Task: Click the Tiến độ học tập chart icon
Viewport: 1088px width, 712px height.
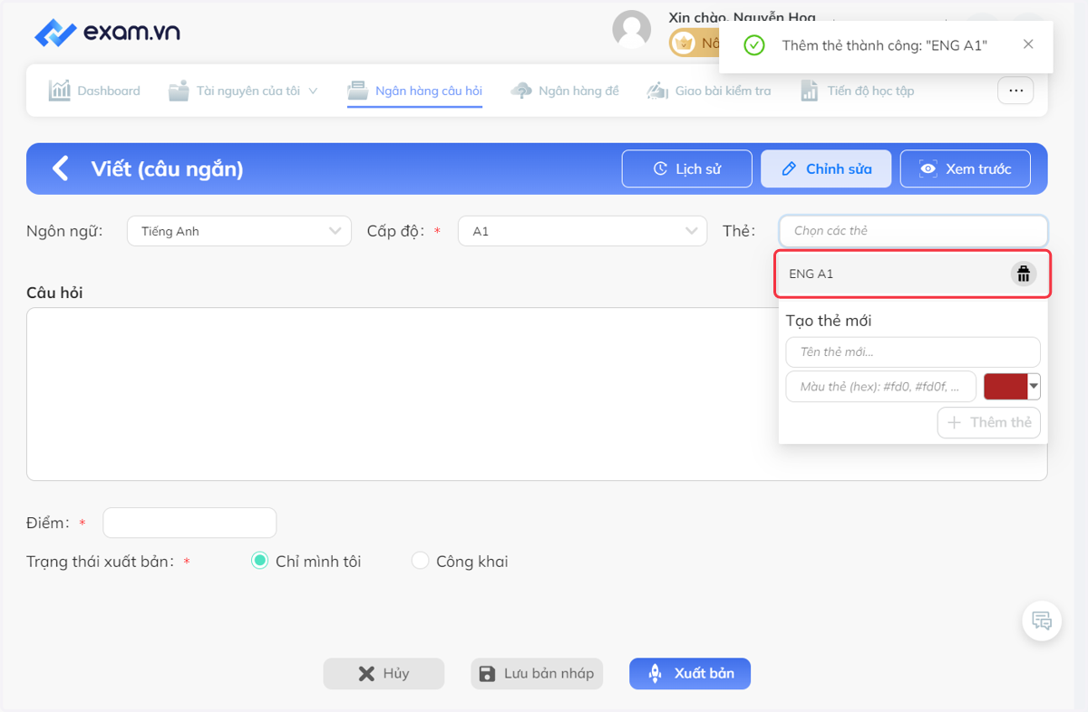Action: (810, 90)
